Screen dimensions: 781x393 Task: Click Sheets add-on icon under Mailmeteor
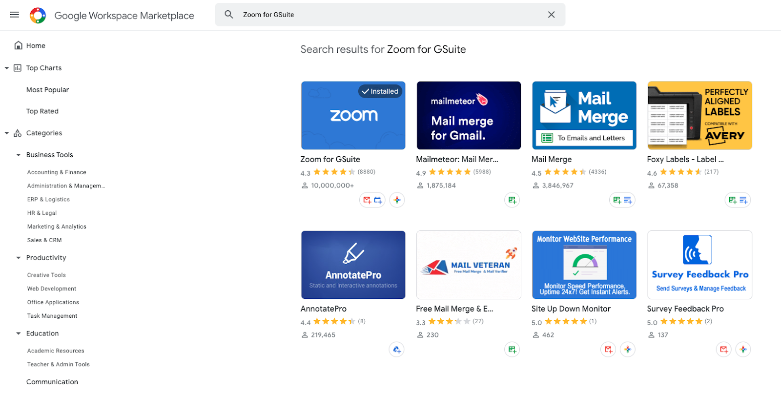click(x=512, y=200)
